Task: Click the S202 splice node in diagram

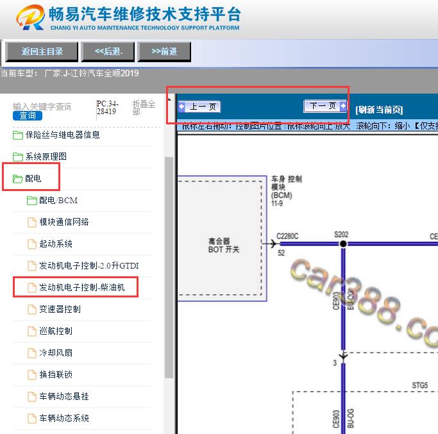Action: pyautogui.click(x=343, y=244)
